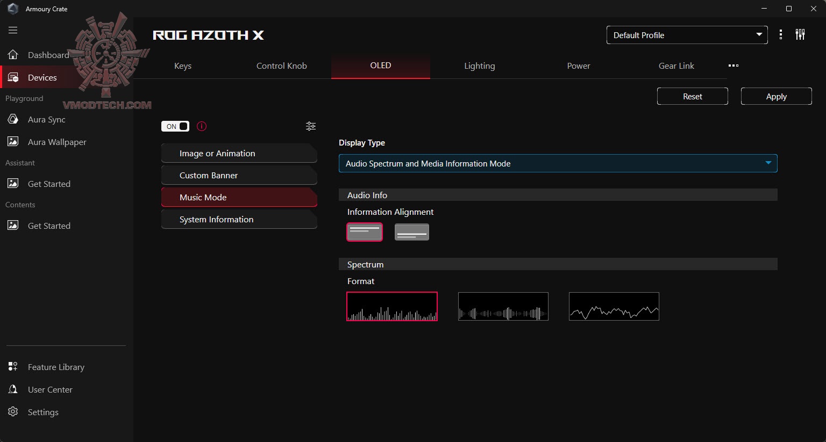Select the Devices sidebar icon
This screenshot has width=826, height=442.
tap(13, 77)
